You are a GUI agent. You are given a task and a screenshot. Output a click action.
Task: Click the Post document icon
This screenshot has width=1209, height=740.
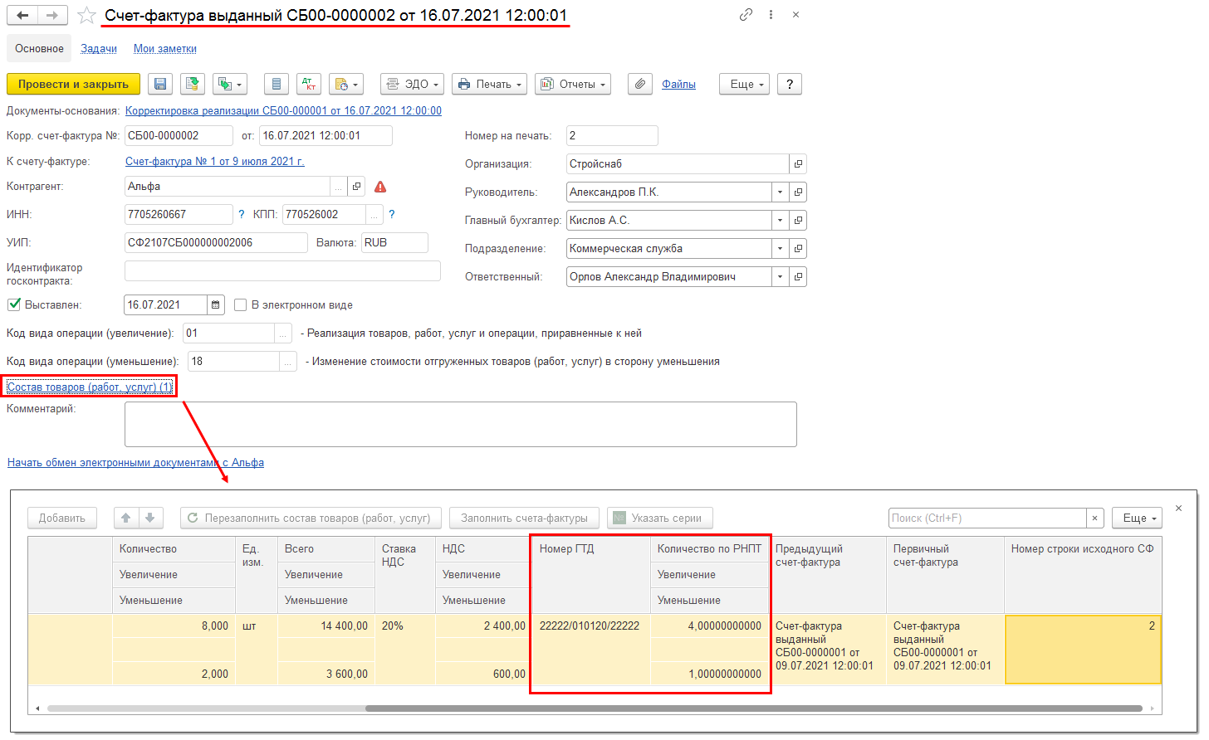(x=193, y=84)
